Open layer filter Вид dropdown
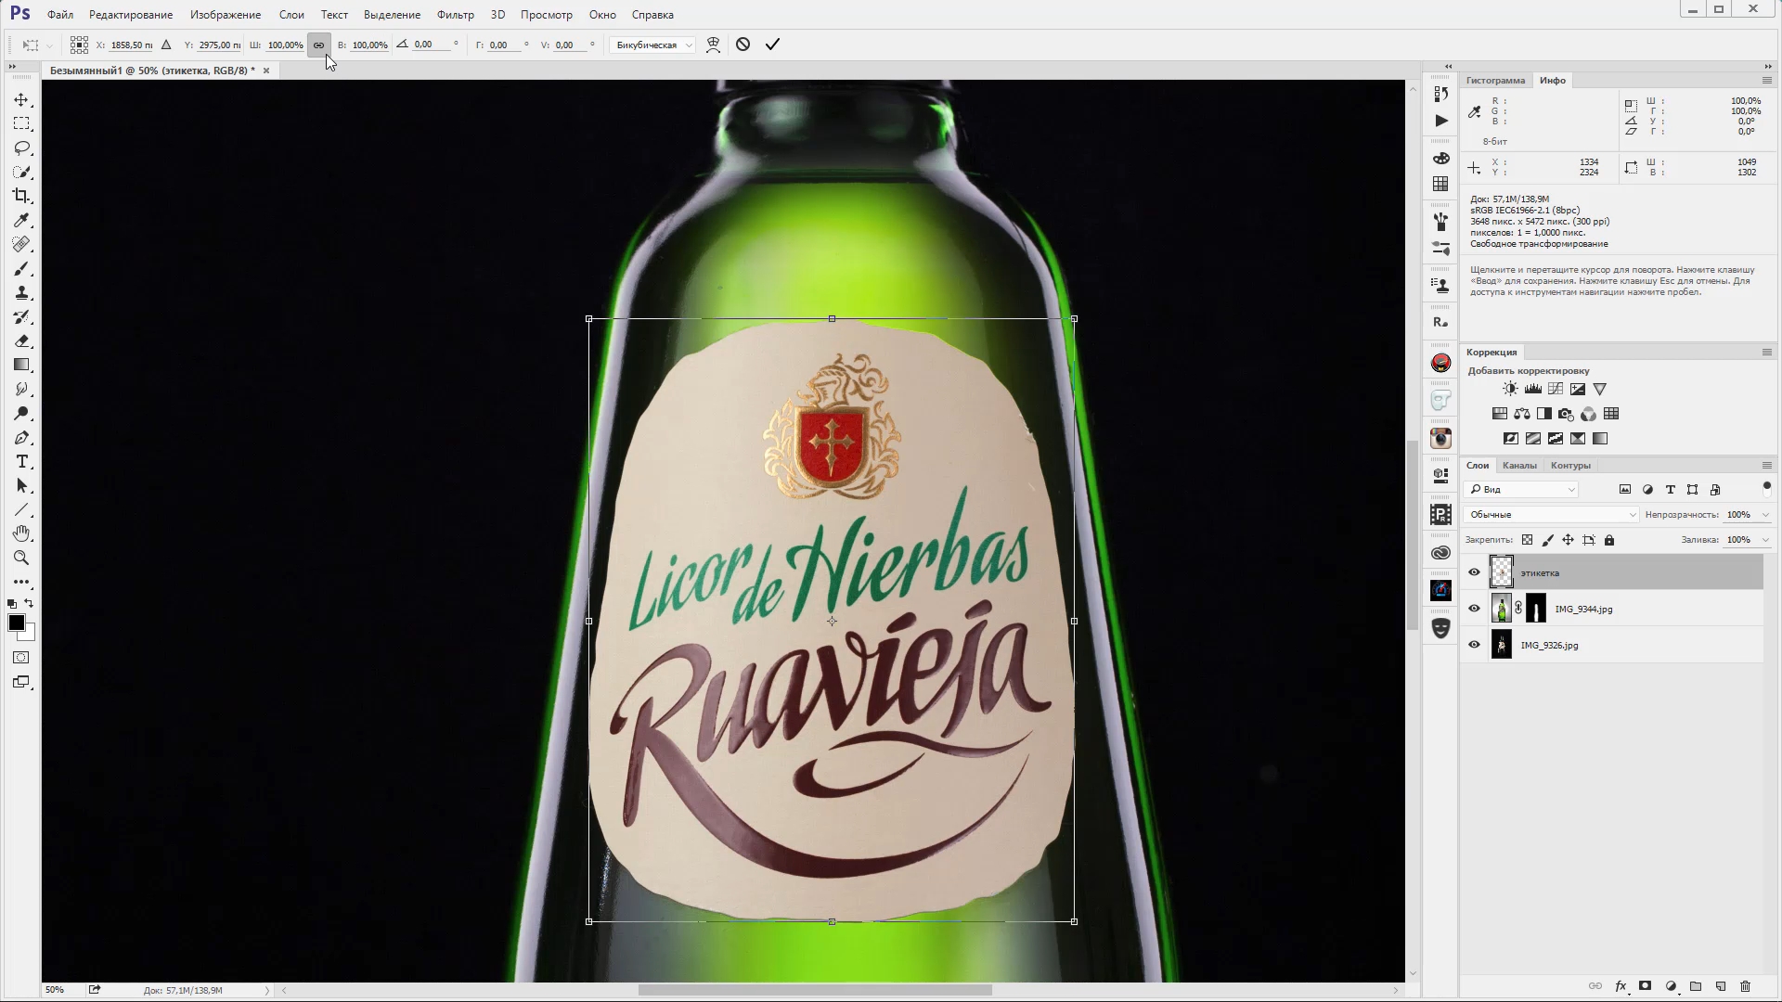This screenshot has width=1782, height=1002. pos(1521,490)
